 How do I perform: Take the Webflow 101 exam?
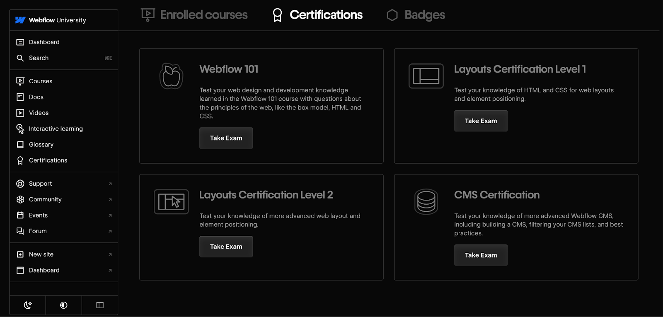(226, 138)
